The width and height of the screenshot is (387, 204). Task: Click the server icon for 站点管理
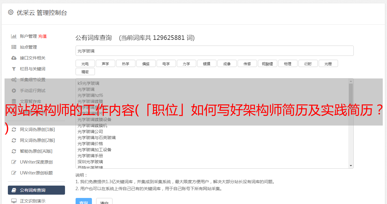14,47
